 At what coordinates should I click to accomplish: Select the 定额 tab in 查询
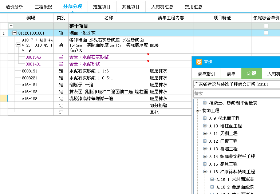(252, 74)
